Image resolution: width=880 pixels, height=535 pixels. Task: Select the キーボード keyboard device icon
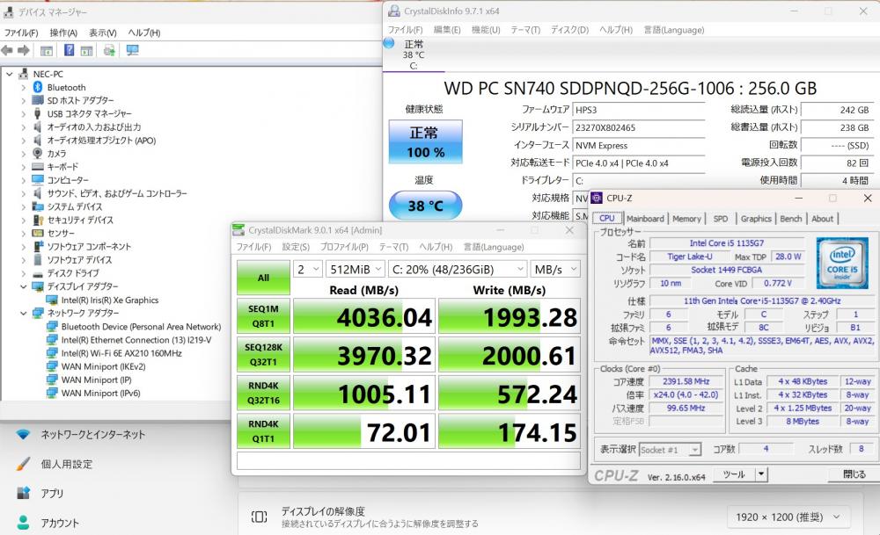(x=38, y=166)
